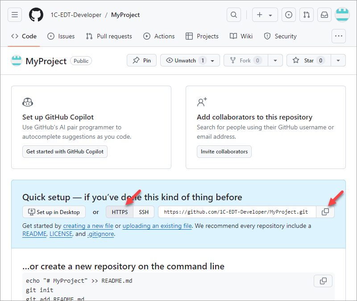Open the issues icon in header
Screen dimensions: 357x301
tap(289, 15)
